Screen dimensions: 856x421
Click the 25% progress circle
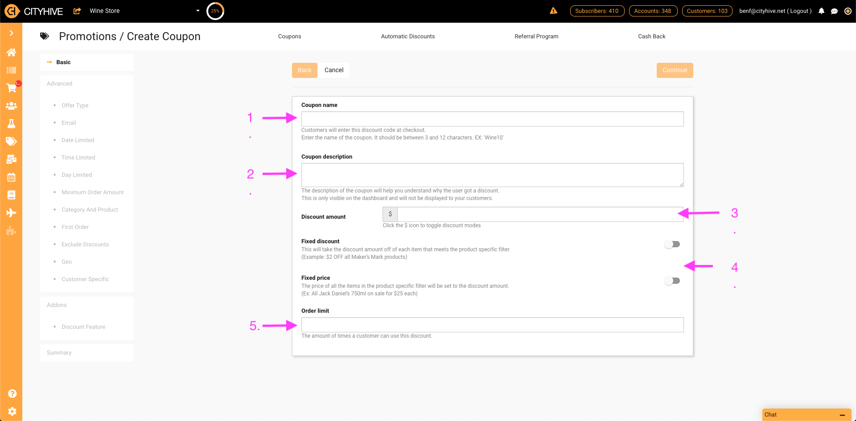coord(215,11)
